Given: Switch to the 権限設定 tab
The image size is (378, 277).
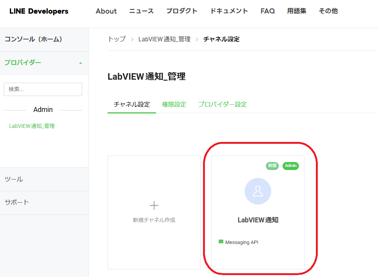Looking at the screenshot, I should pyautogui.click(x=174, y=105).
